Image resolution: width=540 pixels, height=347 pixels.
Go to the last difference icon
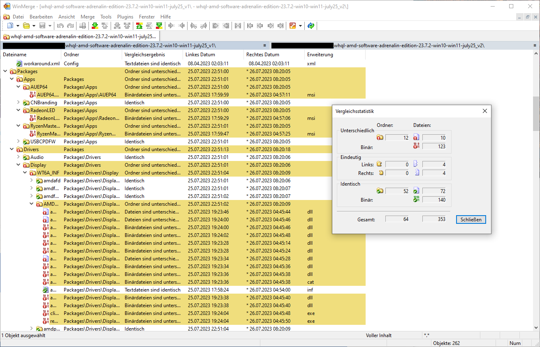pyautogui.click(x=159, y=26)
